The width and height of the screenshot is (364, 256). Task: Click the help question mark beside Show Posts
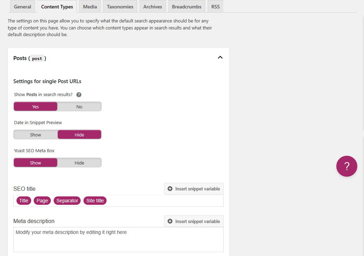pos(79,95)
